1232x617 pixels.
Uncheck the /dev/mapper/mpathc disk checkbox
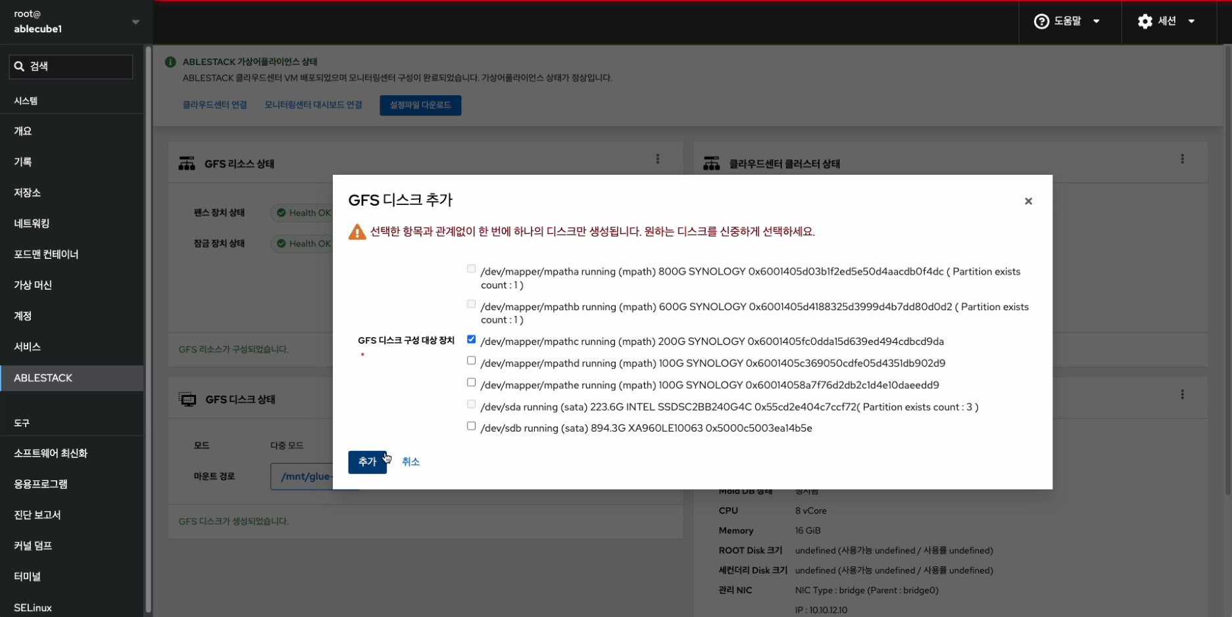coord(471,339)
